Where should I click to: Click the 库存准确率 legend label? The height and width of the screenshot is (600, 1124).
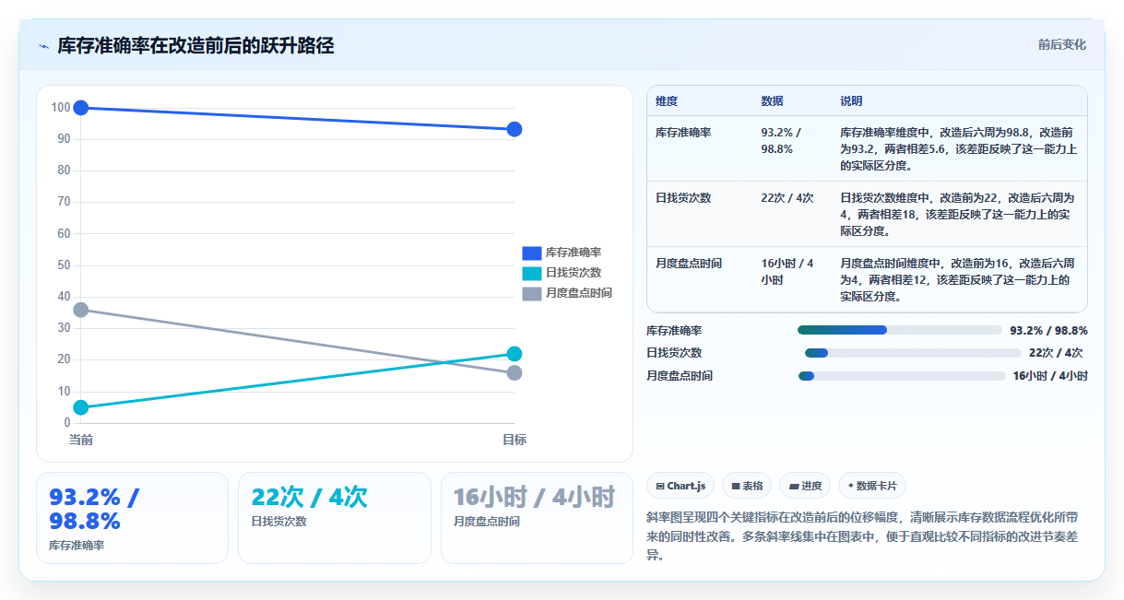coord(574,253)
